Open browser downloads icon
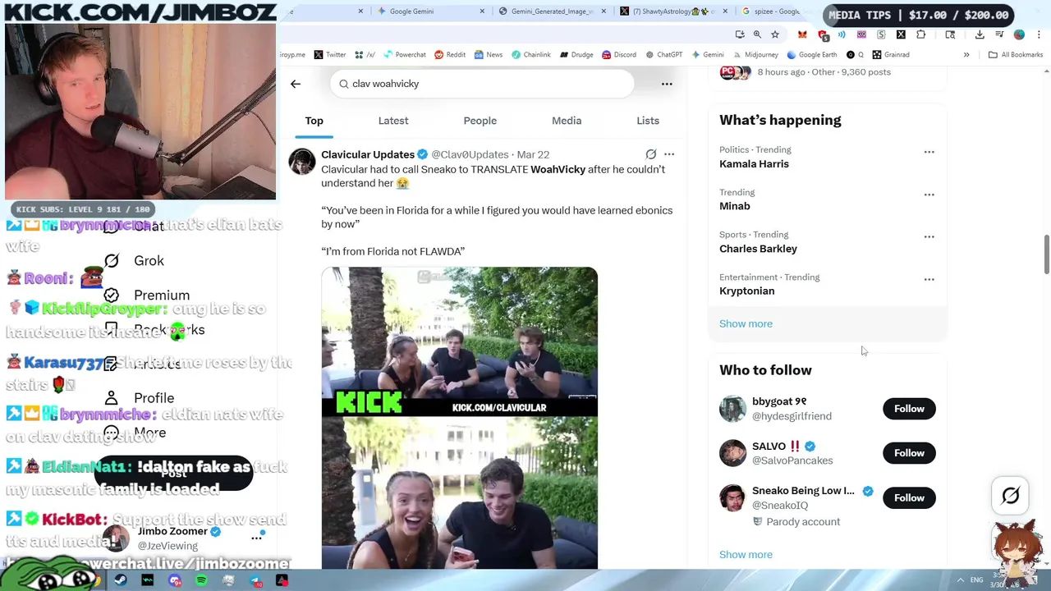Screen dimensions: 1051x591 (980, 34)
